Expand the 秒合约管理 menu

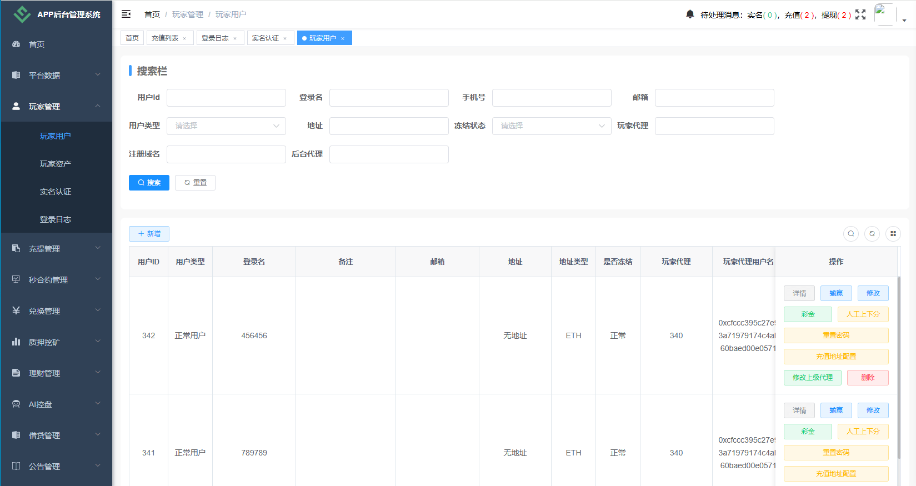[56, 280]
